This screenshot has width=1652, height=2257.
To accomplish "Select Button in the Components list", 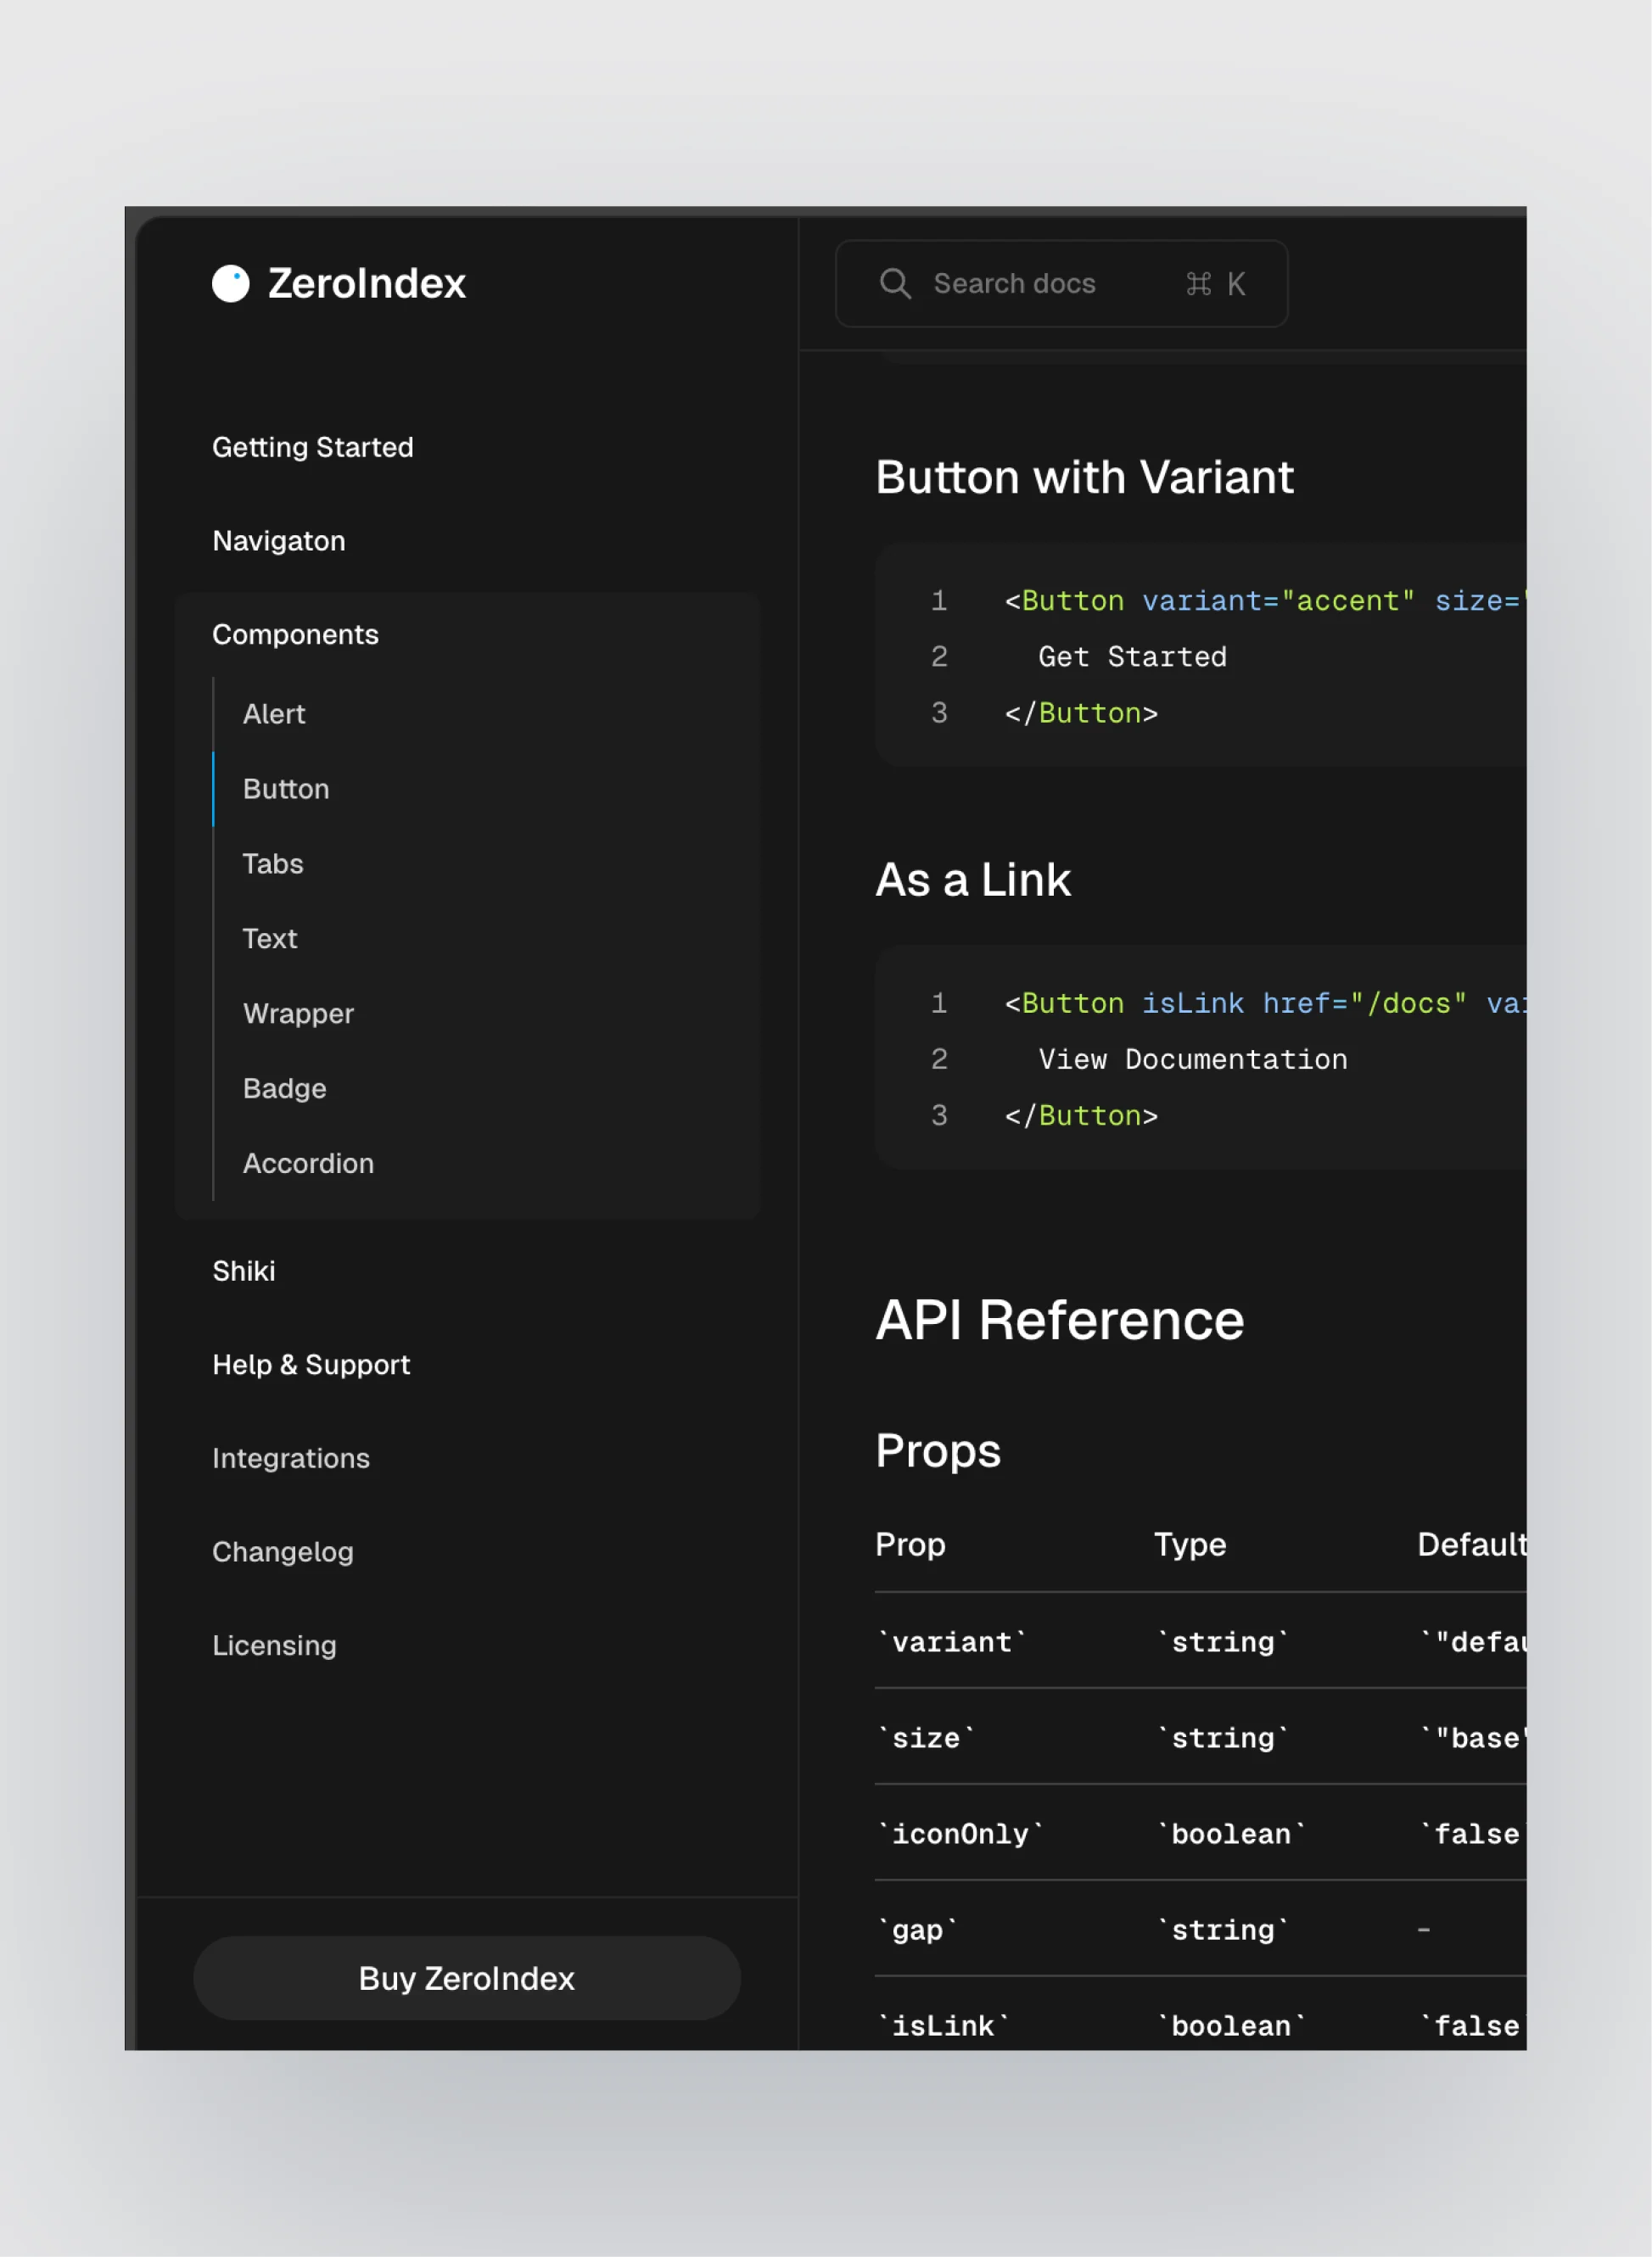I will click(x=286, y=789).
